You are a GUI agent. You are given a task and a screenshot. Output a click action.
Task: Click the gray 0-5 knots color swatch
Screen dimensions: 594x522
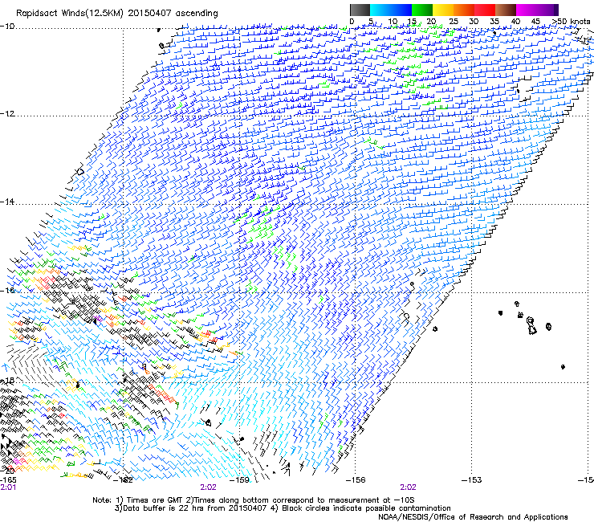tap(360, 10)
